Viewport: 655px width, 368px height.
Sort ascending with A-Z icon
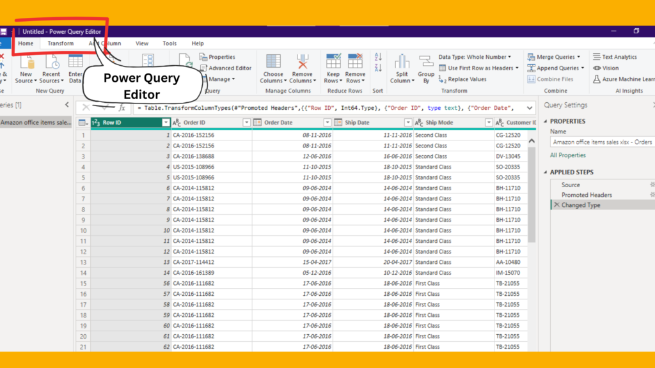click(378, 57)
